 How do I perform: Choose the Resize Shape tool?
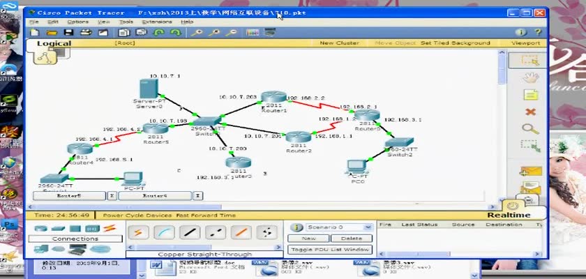[530, 146]
